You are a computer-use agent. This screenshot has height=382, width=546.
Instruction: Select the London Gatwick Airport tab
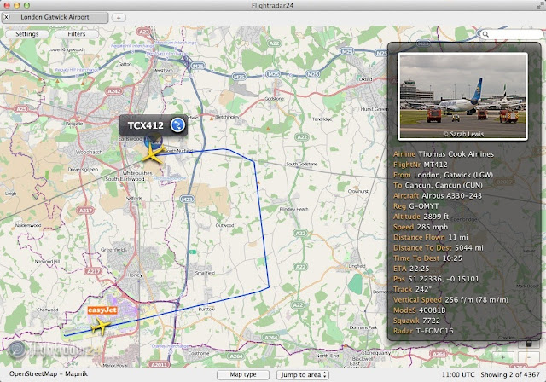click(x=55, y=17)
